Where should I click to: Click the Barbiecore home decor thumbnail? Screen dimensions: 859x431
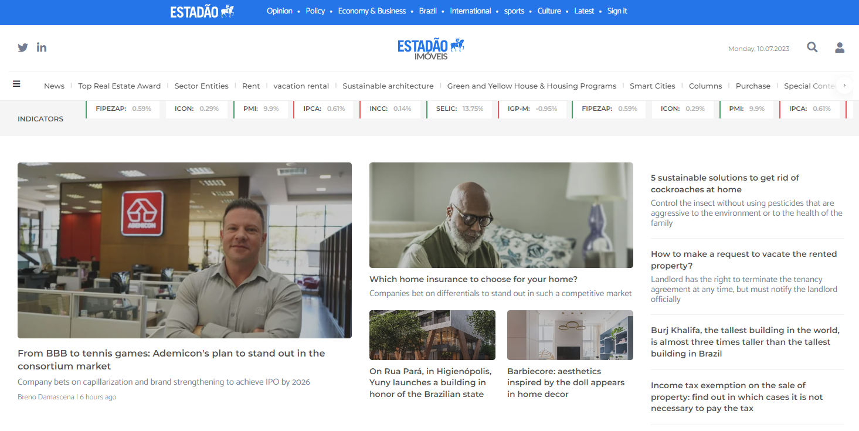click(x=569, y=335)
